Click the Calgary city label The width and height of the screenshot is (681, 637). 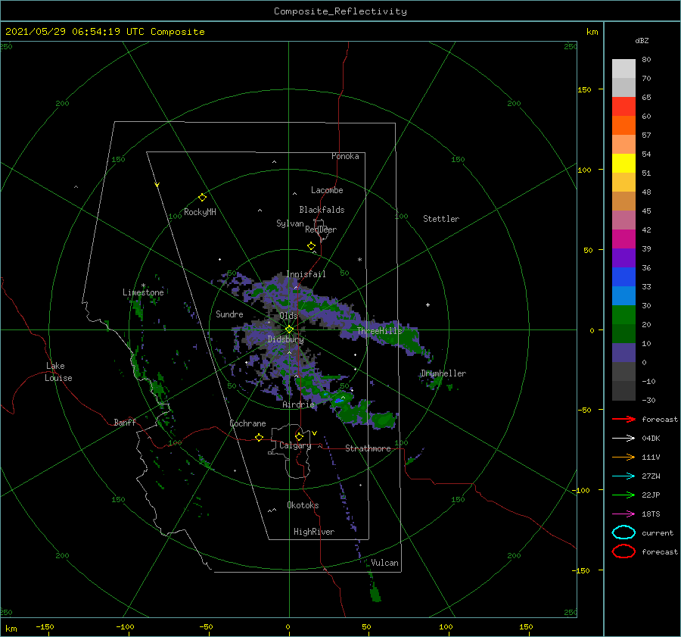pos(295,445)
